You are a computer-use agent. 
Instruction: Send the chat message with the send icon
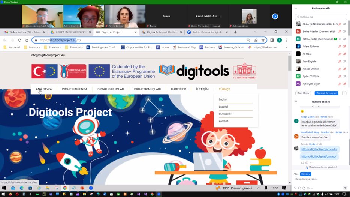345,188
